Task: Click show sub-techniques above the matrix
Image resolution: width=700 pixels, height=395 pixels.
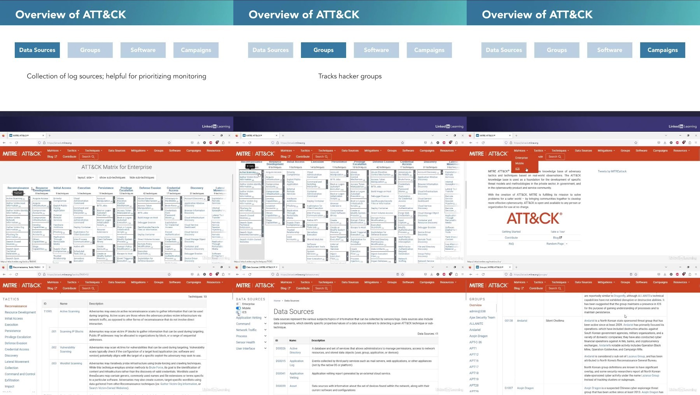Action: coord(112,177)
